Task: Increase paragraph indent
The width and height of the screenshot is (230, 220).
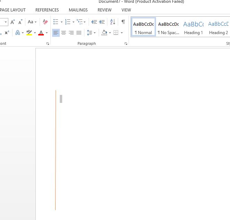Action: (x=102, y=22)
